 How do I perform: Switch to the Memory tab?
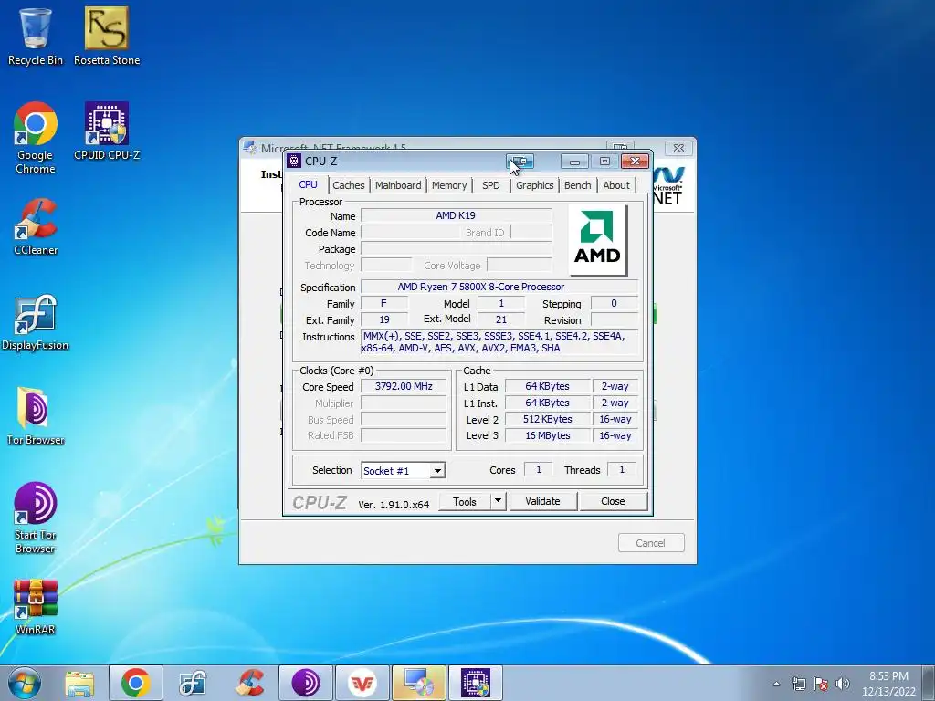coord(449,185)
